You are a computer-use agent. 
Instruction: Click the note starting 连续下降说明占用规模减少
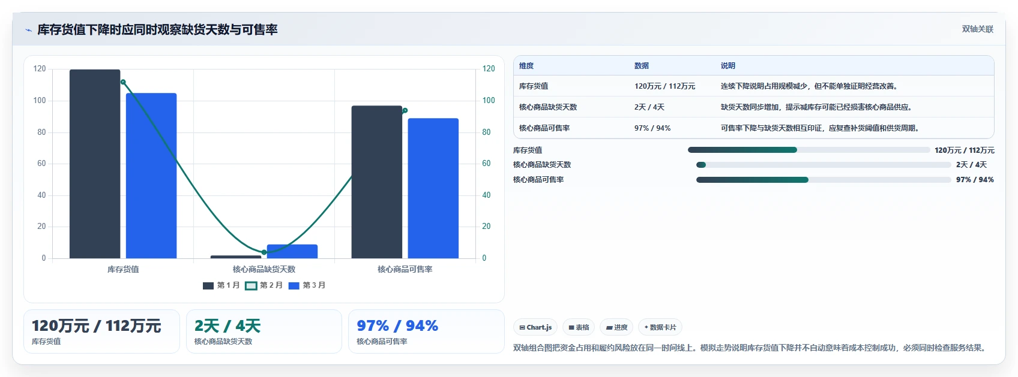click(810, 86)
